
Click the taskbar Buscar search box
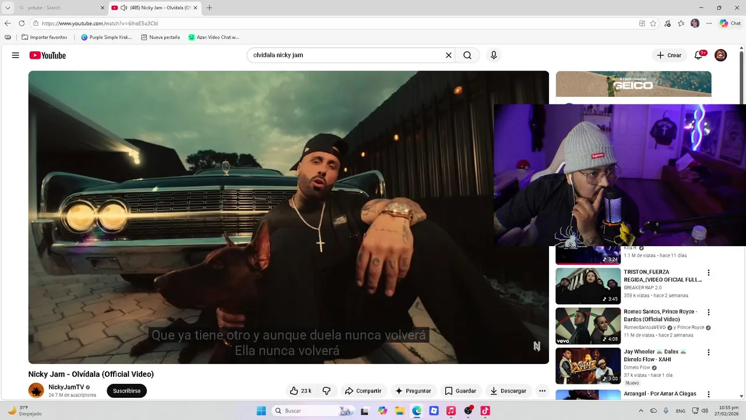click(x=313, y=411)
